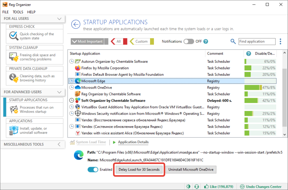Click the yellow swatch next to Custom
Image resolution: width=288 pixels, height=190 pixels.
[152, 42]
